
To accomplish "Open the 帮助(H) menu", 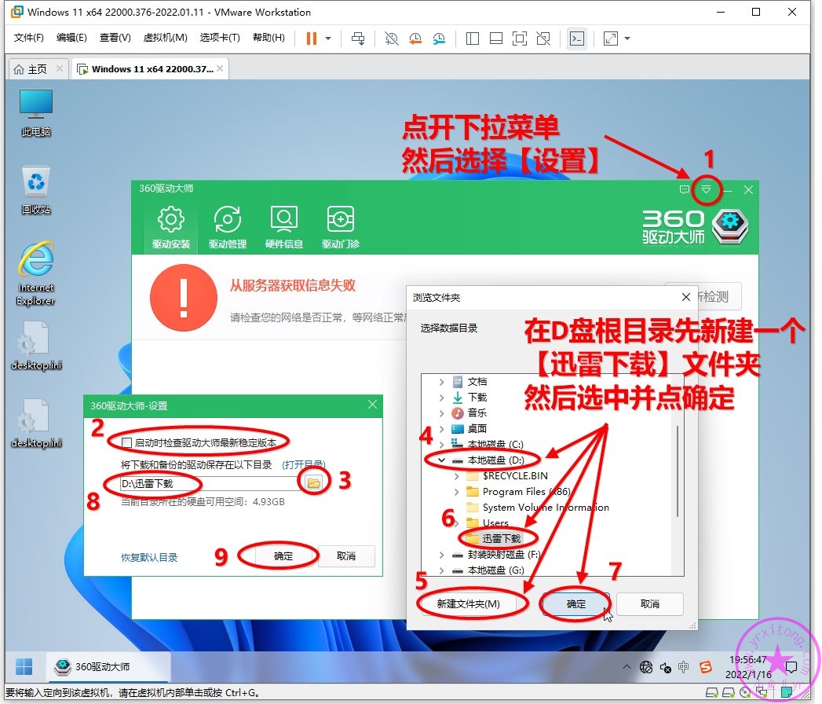I will click(269, 38).
